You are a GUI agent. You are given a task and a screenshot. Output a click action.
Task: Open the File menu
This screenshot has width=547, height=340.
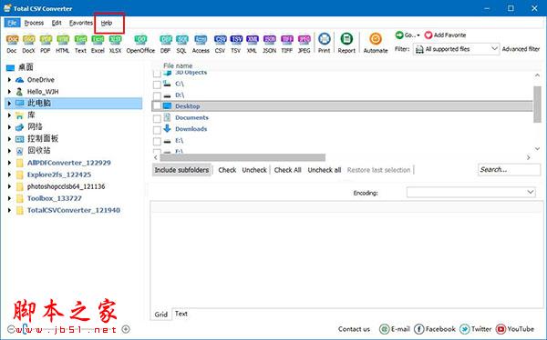coord(12,23)
